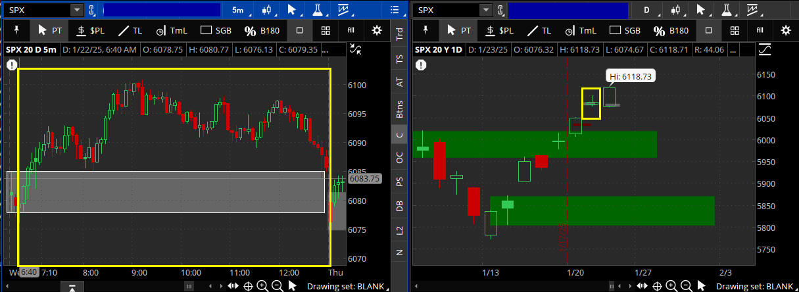Open the drawing tools pointer menu in left chart
799x292 pixels.
293,10
